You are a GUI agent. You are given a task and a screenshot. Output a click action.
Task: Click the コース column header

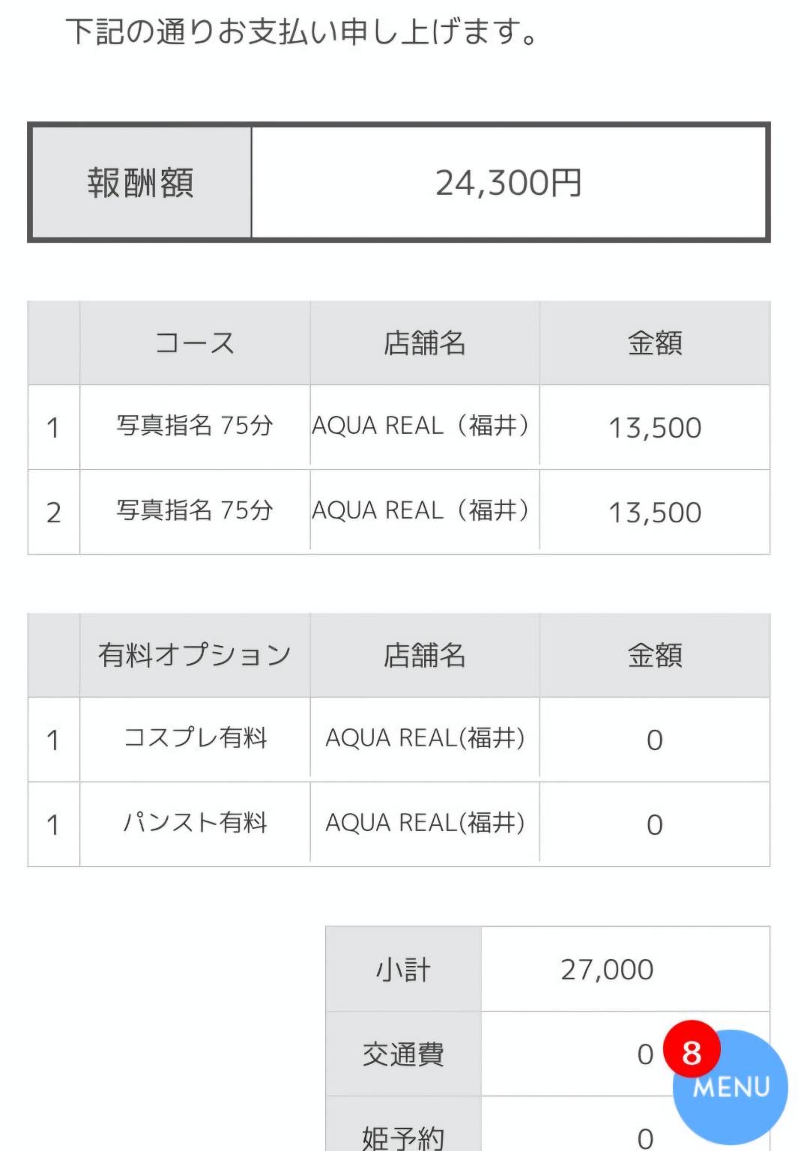tap(195, 343)
